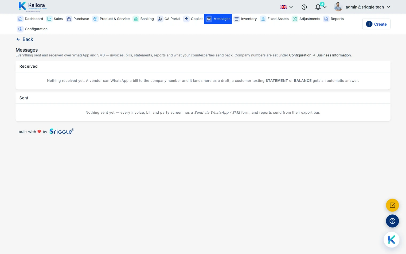This screenshot has width=406, height=254.
Task: Open the yellow task checklist floating button
Action: (x=392, y=205)
